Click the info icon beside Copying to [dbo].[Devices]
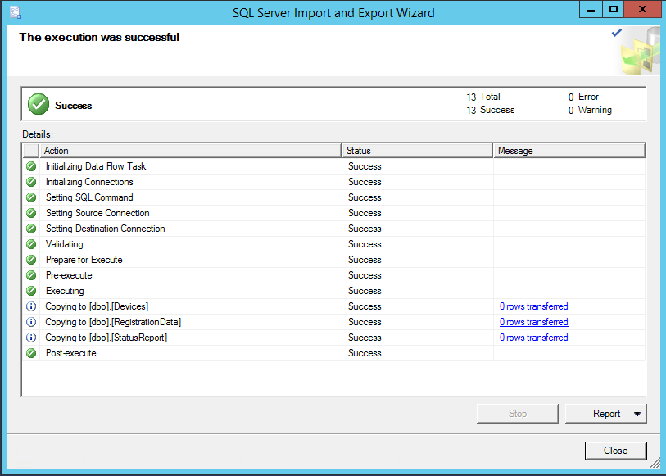Image resolution: width=666 pixels, height=476 pixels. click(30, 306)
